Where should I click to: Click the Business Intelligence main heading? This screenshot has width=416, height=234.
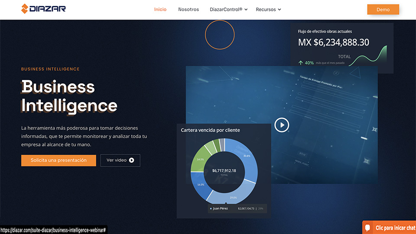click(69, 96)
